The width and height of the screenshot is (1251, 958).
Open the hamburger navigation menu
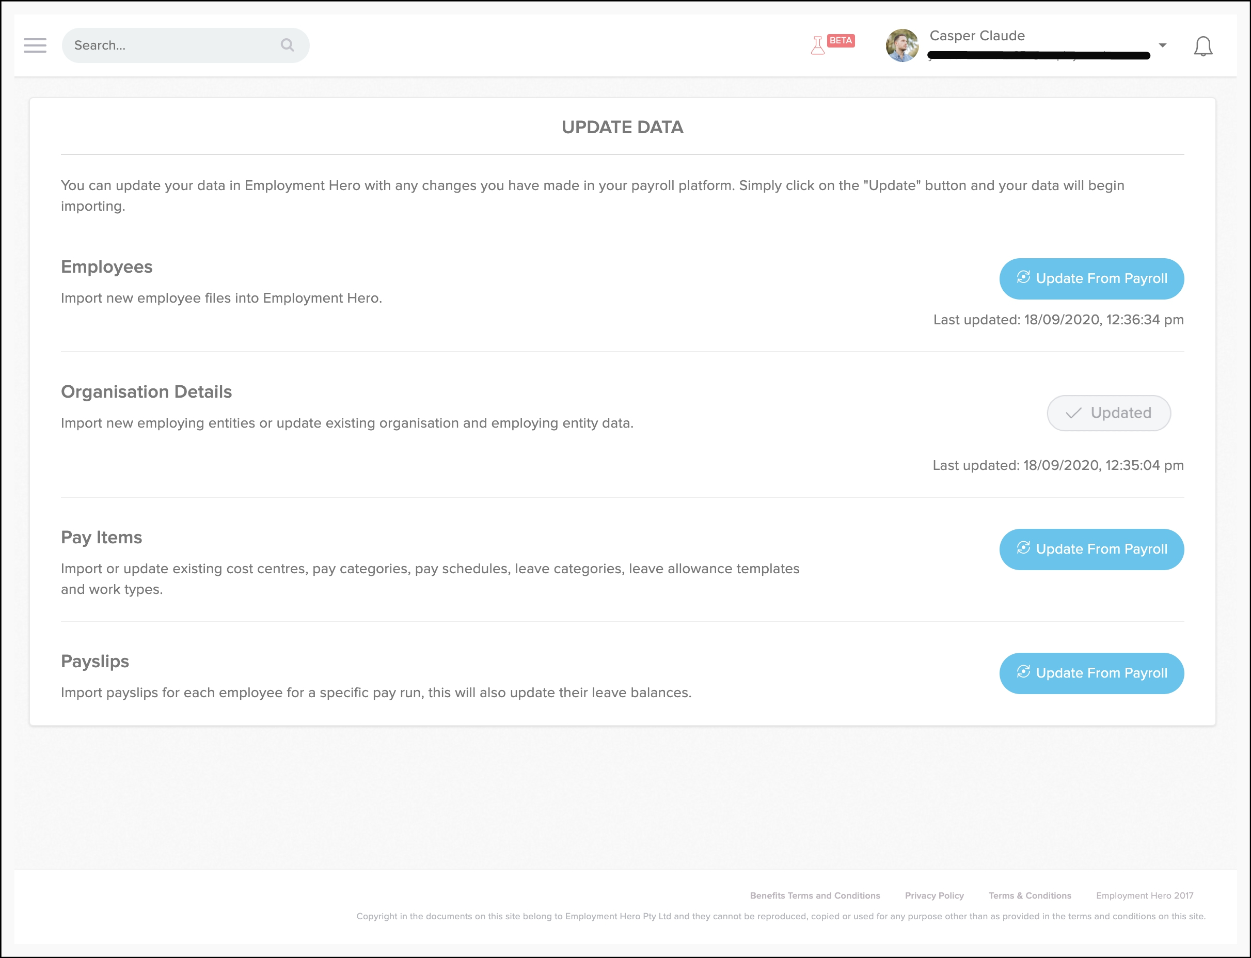pos(35,45)
